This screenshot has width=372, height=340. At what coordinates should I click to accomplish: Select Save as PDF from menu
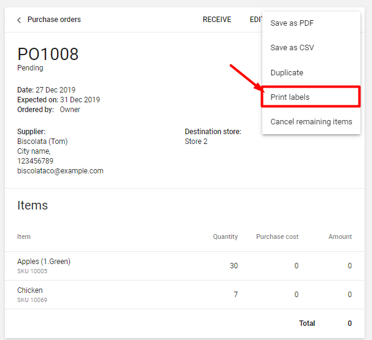(x=292, y=23)
